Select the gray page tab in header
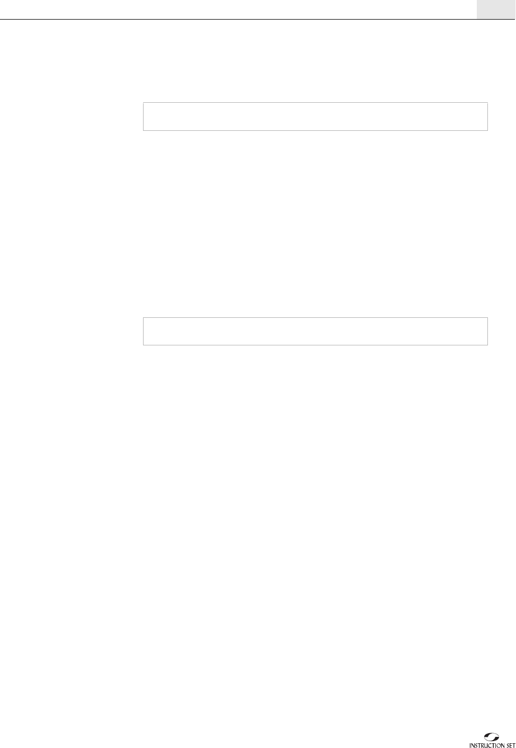This screenshot has height=748, width=516. (496, 10)
